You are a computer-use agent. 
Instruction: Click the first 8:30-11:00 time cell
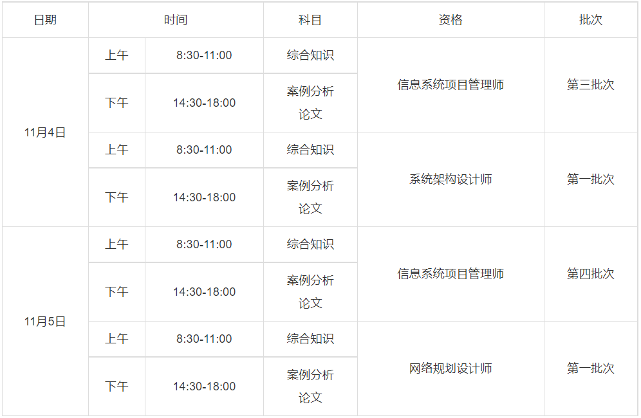pyautogui.click(x=204, y=55)
